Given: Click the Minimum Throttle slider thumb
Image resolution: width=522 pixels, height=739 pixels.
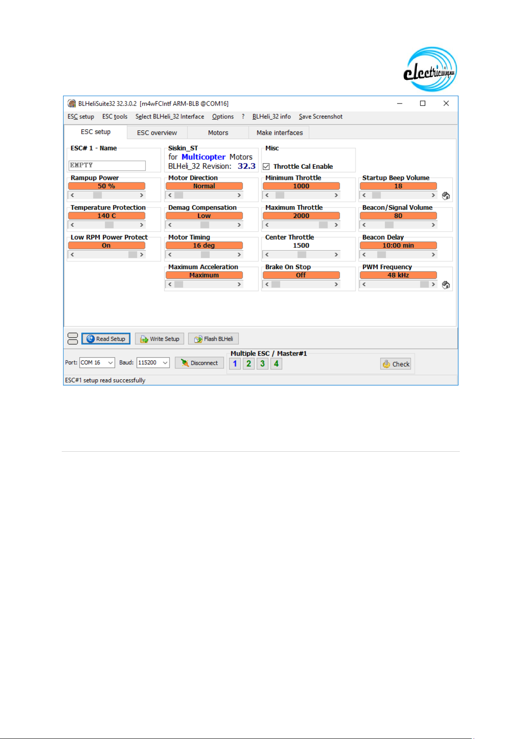Looking at the screenshot, I should tap(280, 195).
